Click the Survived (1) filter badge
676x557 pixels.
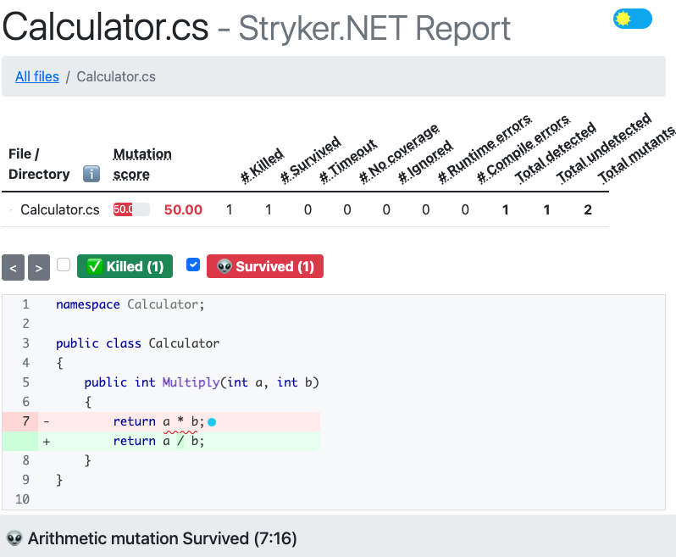click(x=265, y=267)
